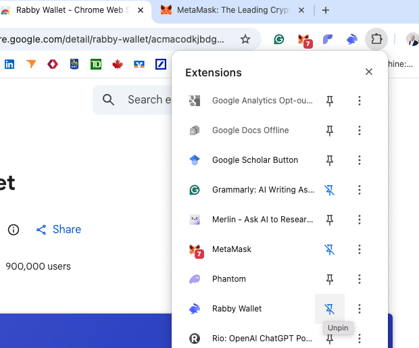Open the orange triangle bookmark
419x348 pixels.
pos(31,64)
